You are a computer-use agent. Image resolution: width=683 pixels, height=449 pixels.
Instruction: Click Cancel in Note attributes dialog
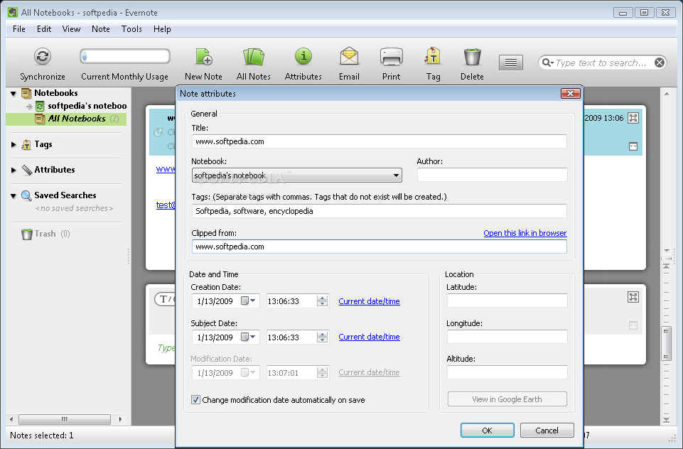click(x=547, y=431)
